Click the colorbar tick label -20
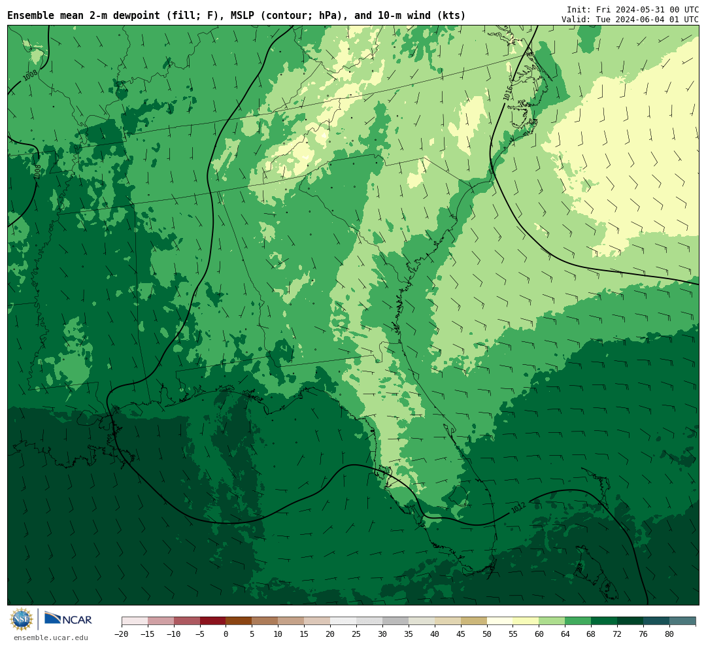Screen dimensions: 706x646 click(122, 634)
